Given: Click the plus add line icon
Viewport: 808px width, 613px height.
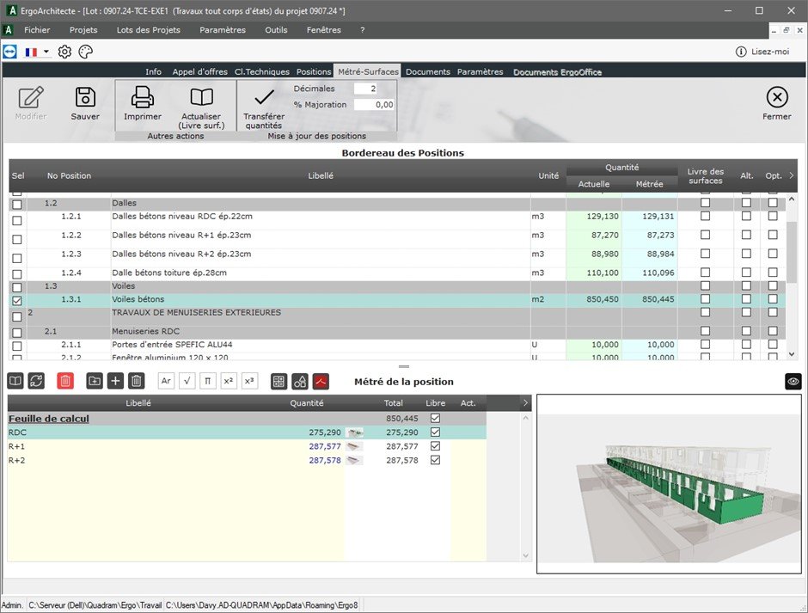Looking at the screenshot, I should (115, 381).
